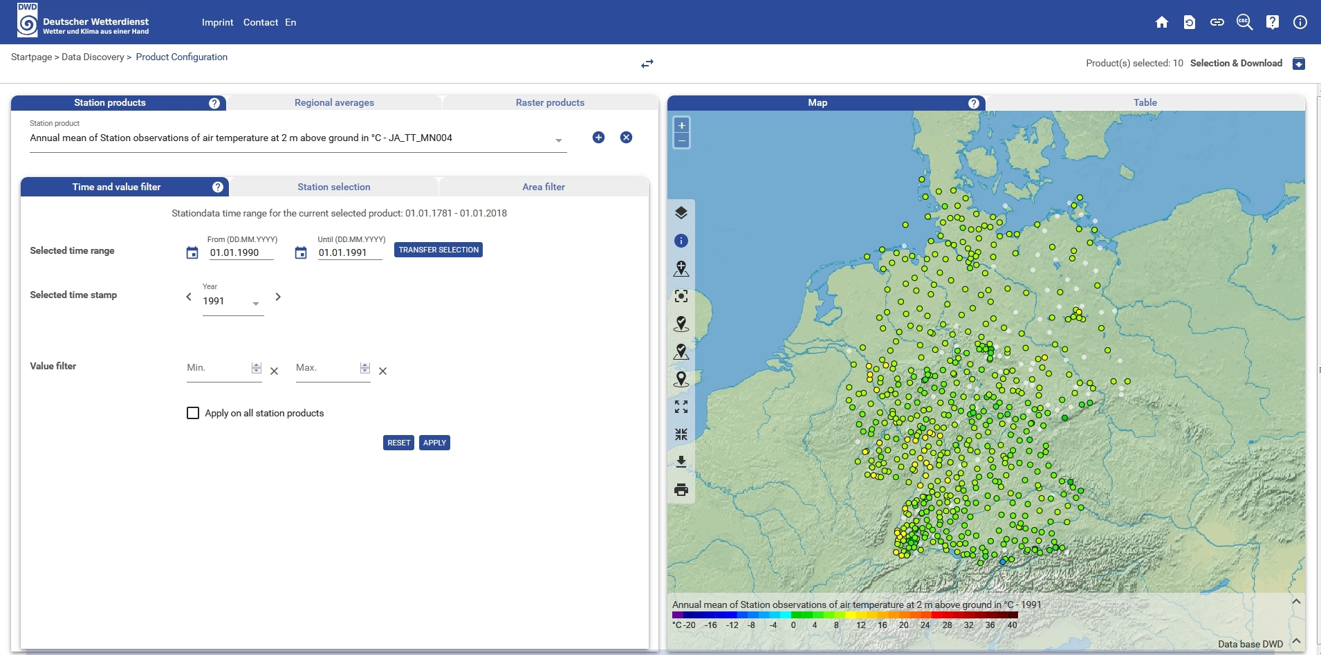Image resolution: width=1321 pixels, height=655 pixels.
Task: Click the map download arrow icon
Action: click(681, 461)
